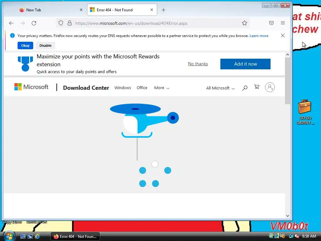
Task: Open the Download Center link
Action: pos(86,88)
